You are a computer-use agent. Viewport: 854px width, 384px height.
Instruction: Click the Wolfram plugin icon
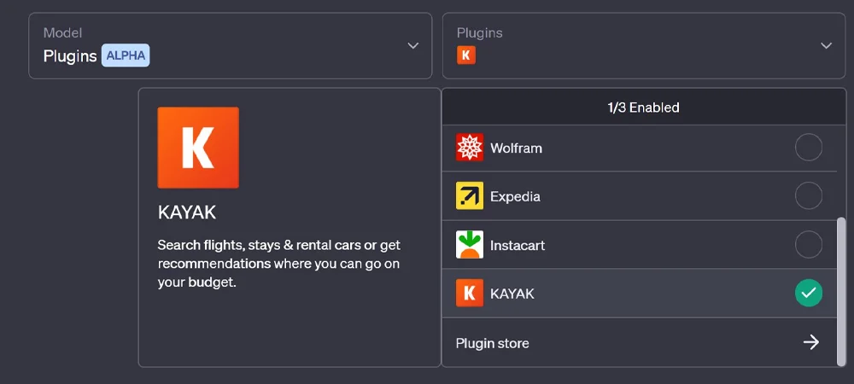470,148
